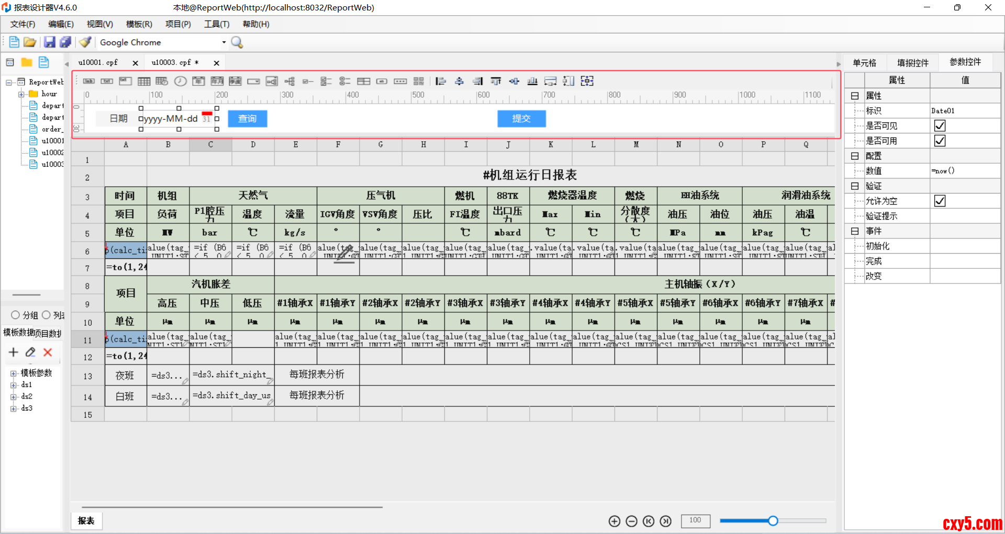Switch to the 单元格 tab
1005x534 pixels.
864,63
